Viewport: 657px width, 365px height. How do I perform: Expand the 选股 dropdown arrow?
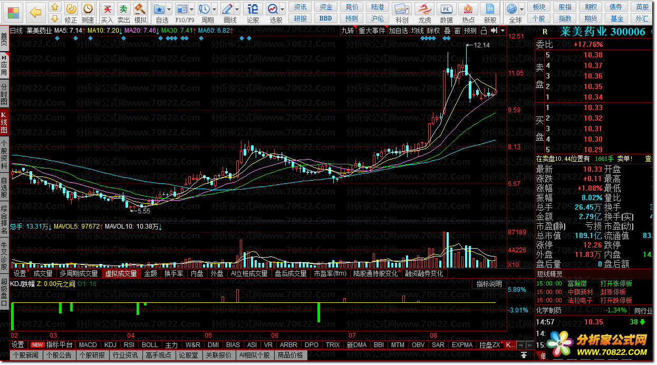pyautogui.click(x=283, y=9)
